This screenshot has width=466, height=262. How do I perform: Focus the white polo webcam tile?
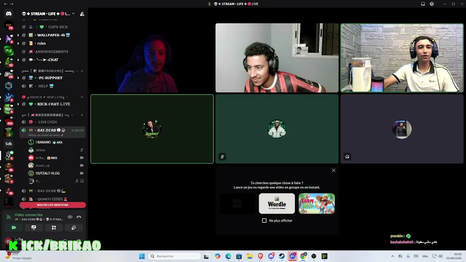[x=402, y=58]
